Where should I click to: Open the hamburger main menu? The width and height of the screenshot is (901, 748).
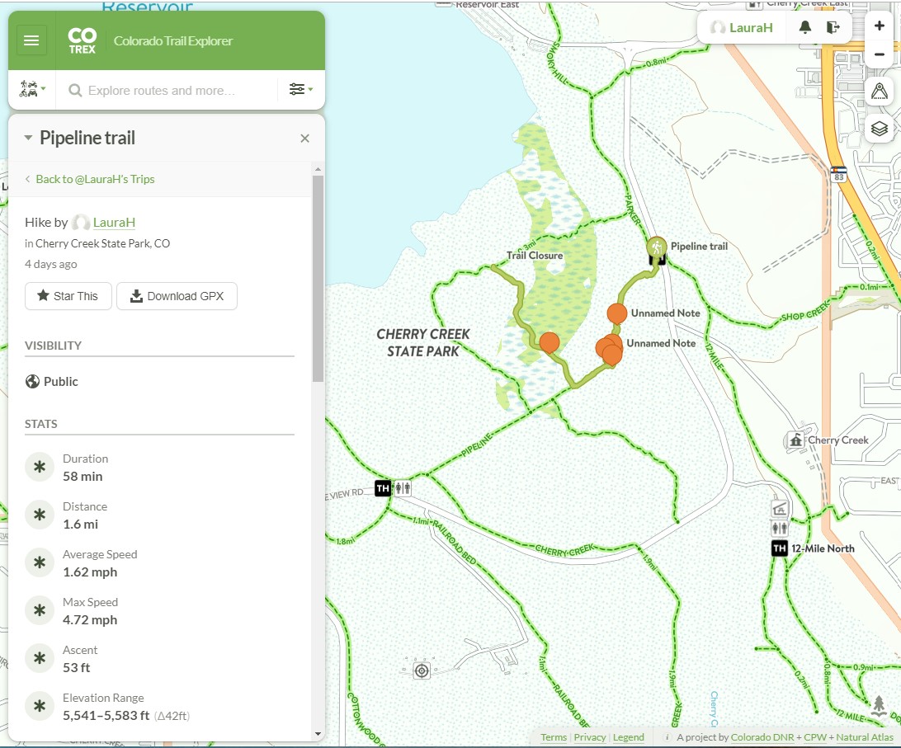click(x=31, y=40)
